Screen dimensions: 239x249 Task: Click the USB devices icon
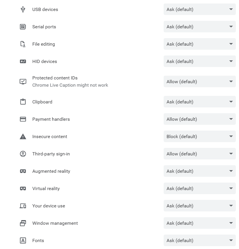[23, 10]
